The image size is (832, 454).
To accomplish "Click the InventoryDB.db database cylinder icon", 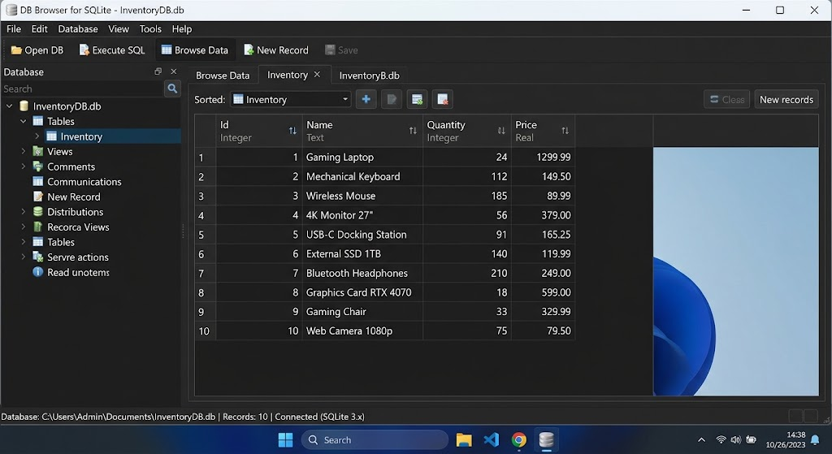I will (x=24, y=106).
